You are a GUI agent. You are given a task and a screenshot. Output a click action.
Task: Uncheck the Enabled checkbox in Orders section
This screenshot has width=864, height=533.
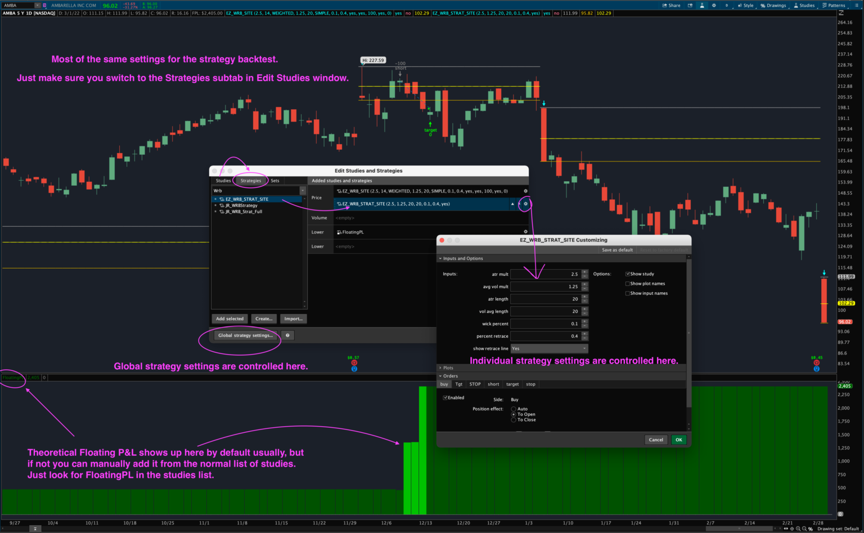click(445, 397)
